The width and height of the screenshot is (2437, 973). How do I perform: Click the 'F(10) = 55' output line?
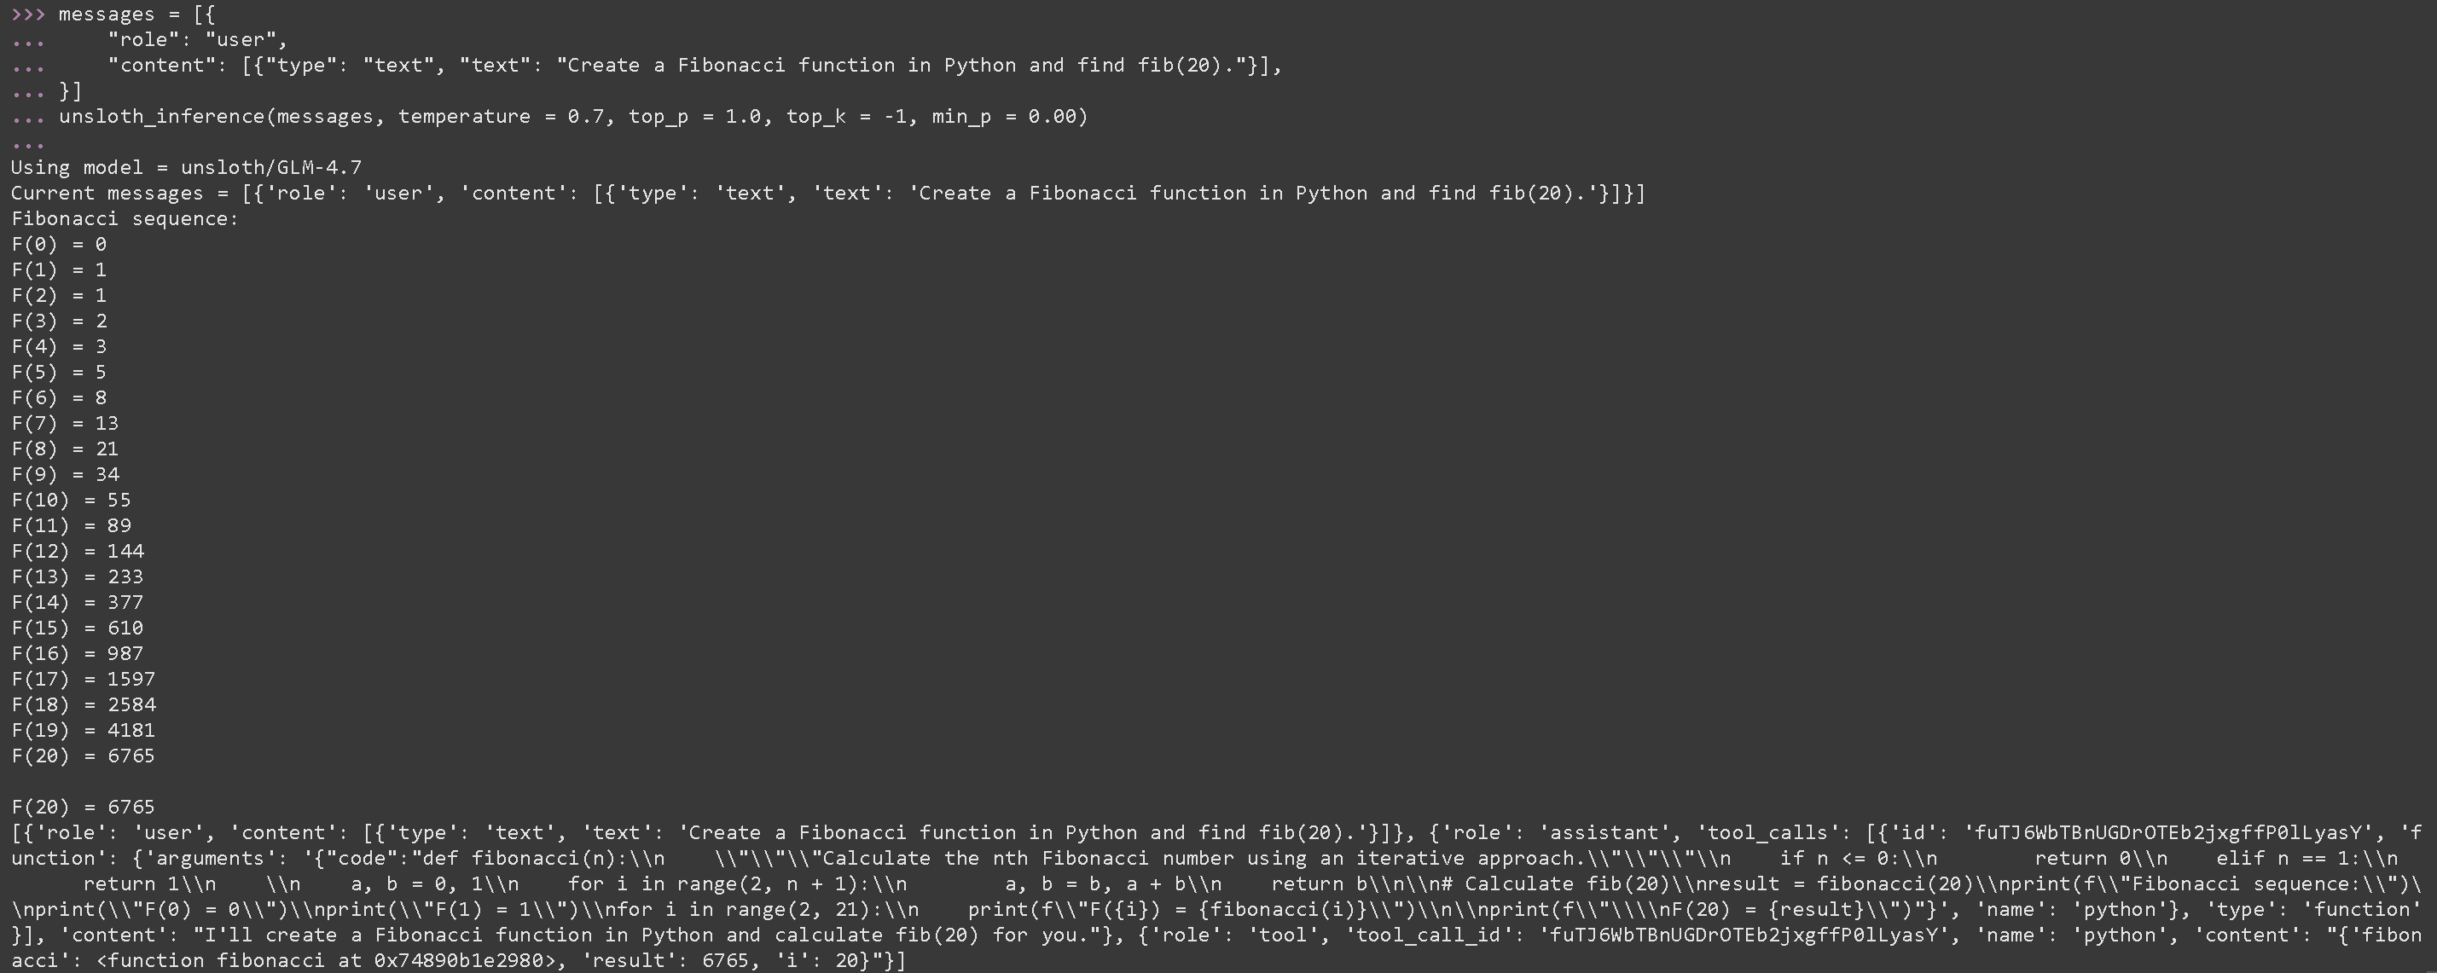[x=71, y=499]
